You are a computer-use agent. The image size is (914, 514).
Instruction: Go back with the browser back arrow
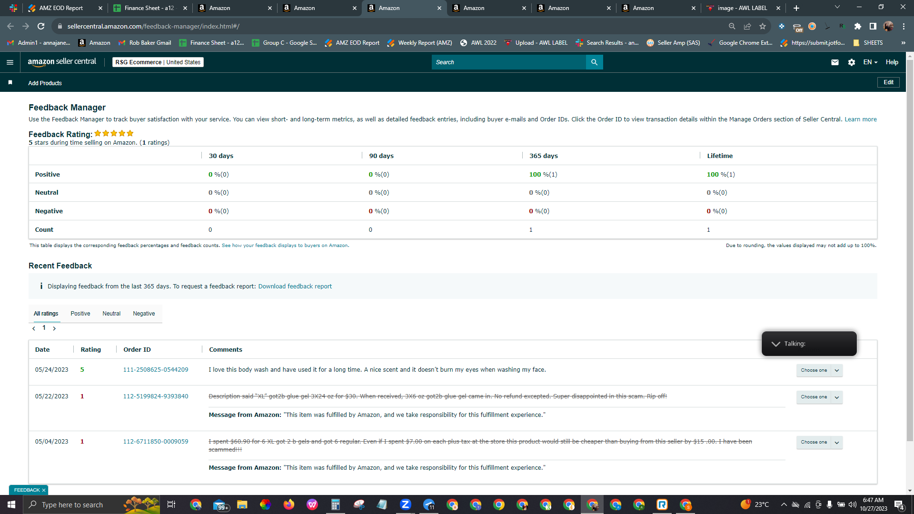coord(10,26)
